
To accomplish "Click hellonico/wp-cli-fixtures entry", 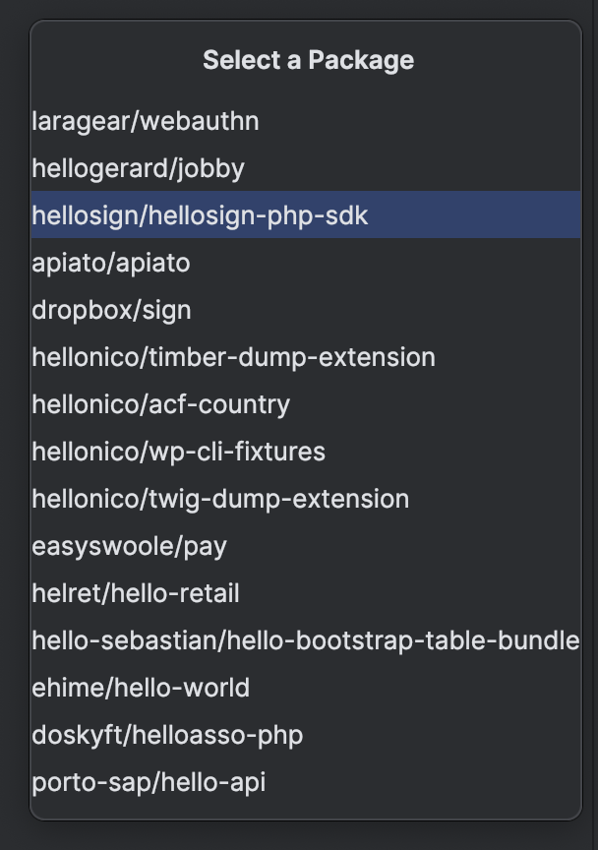I will (x=178, y=452).
